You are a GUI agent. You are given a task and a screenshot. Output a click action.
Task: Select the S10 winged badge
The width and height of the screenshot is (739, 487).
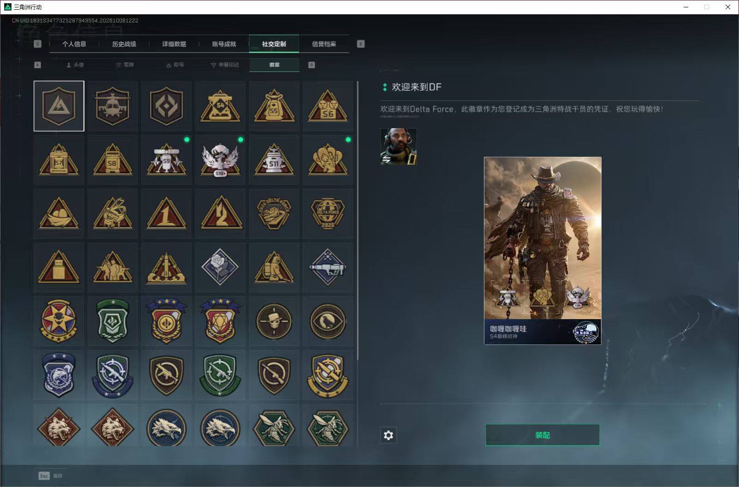click(221, 160)
